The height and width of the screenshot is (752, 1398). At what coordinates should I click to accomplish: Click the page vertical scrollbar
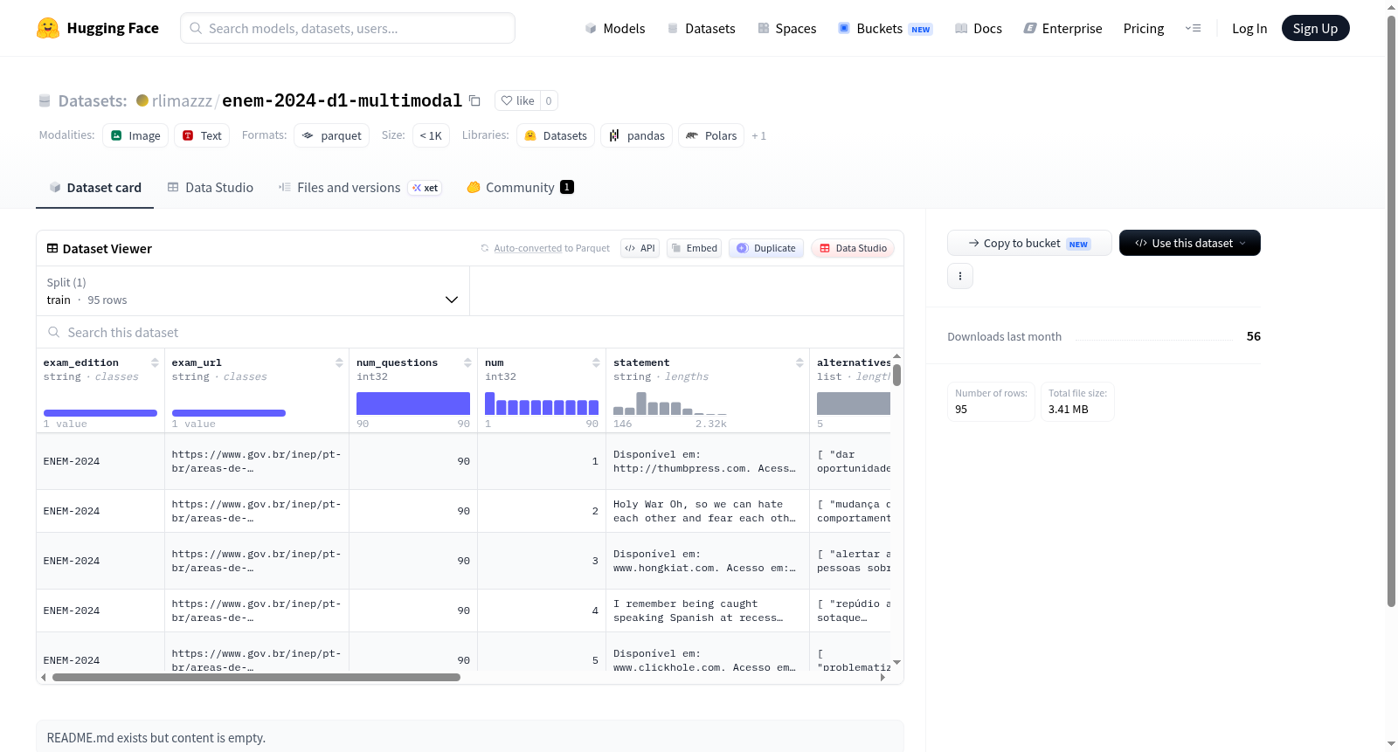point(1391,310)
